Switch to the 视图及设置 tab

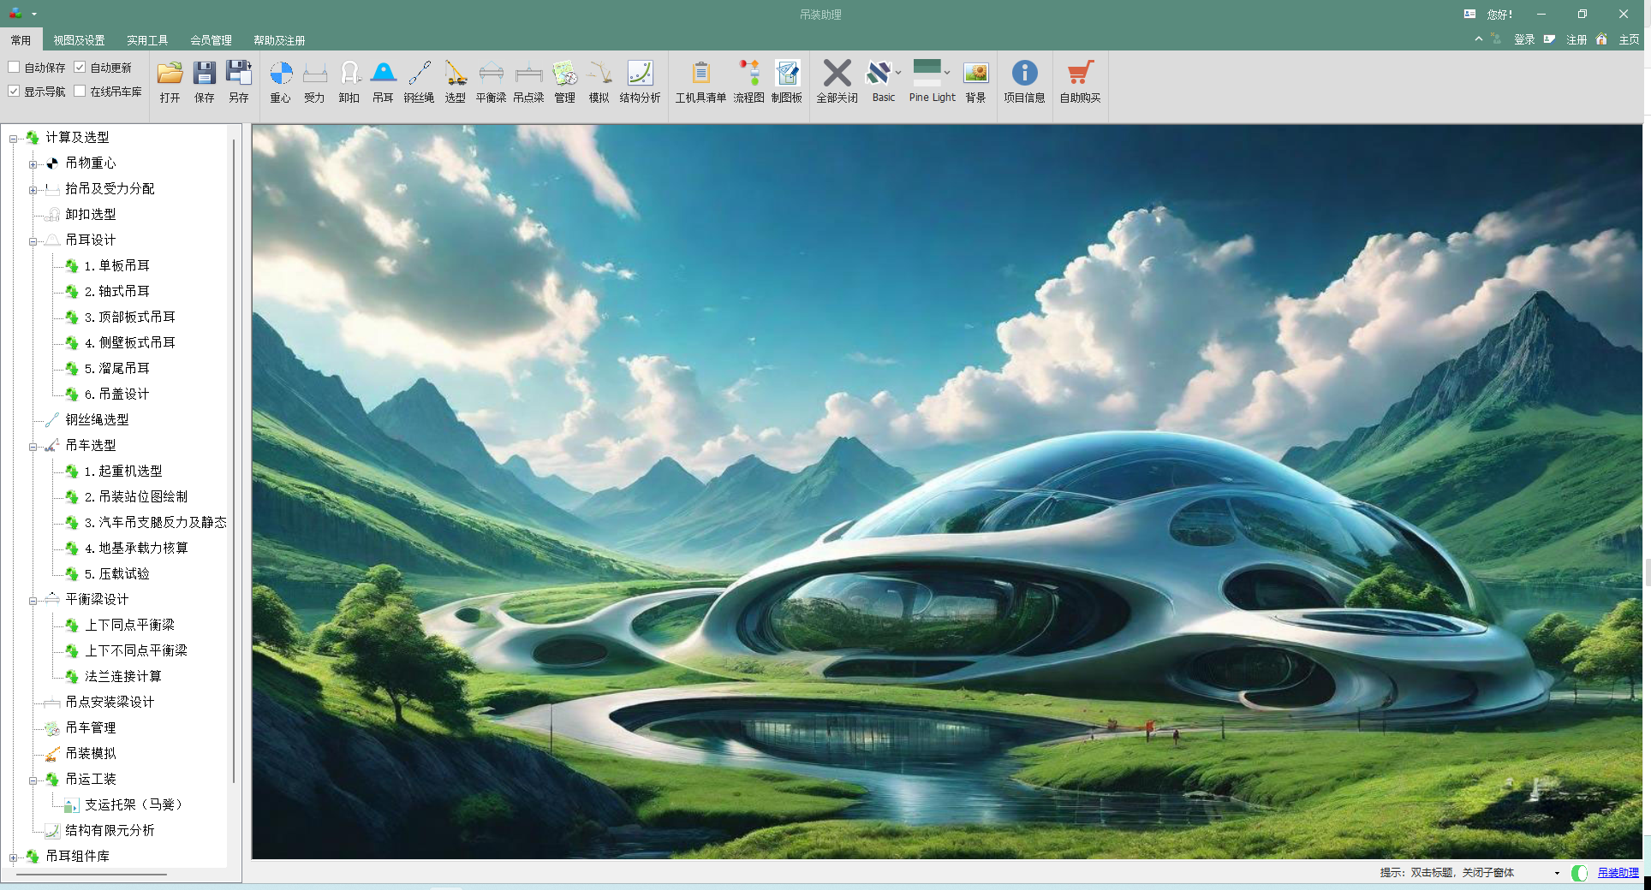pyautogui.click(x=79, y=40)
